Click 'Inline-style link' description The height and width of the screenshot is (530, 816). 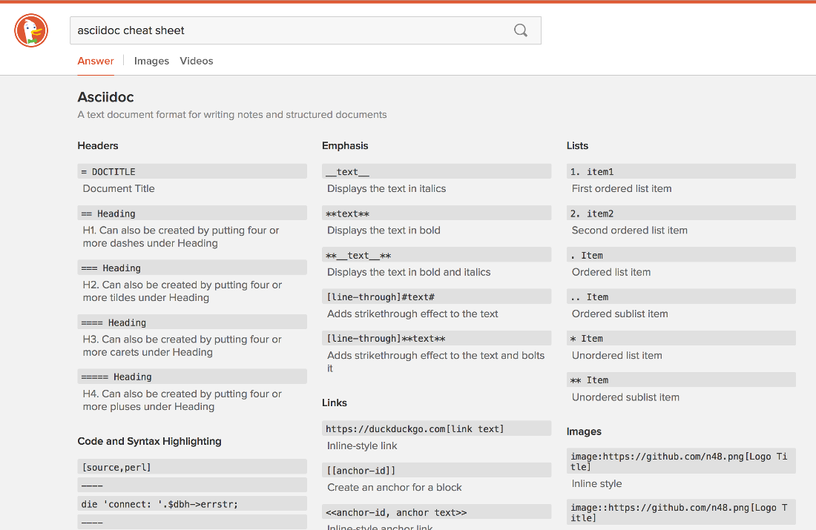point(362,445)
